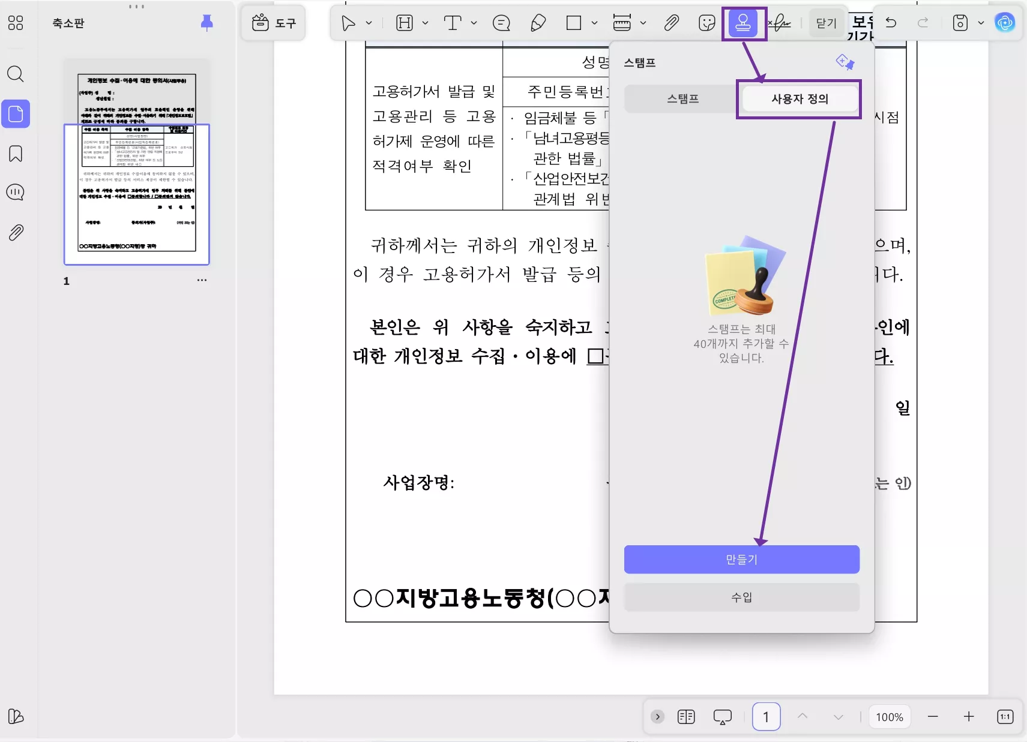Open the attachment (paperclip) tool

point(672,23)
